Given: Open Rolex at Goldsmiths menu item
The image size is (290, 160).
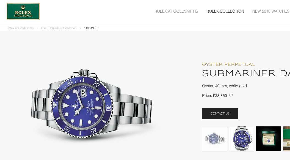Looking at the screenshot, I should [x=176, y=11].
